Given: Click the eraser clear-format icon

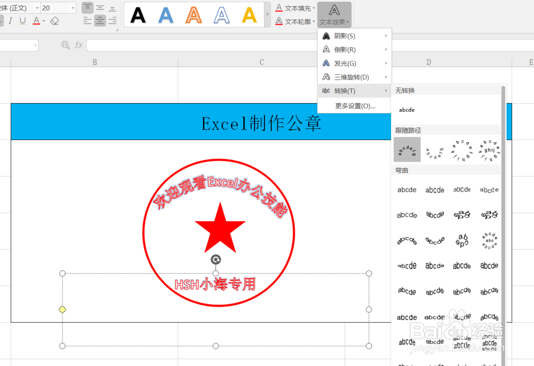Looking at the screenshot, I should [x=55, y=20].
